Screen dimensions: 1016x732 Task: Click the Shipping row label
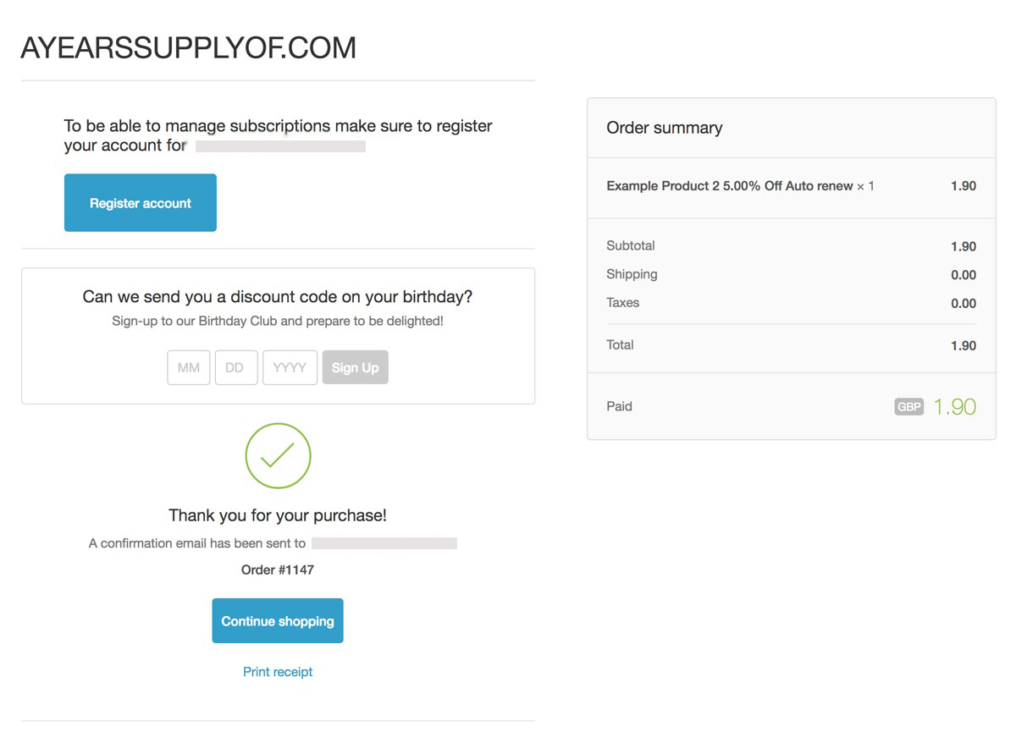pyautogui.click(x=632, y=274)
